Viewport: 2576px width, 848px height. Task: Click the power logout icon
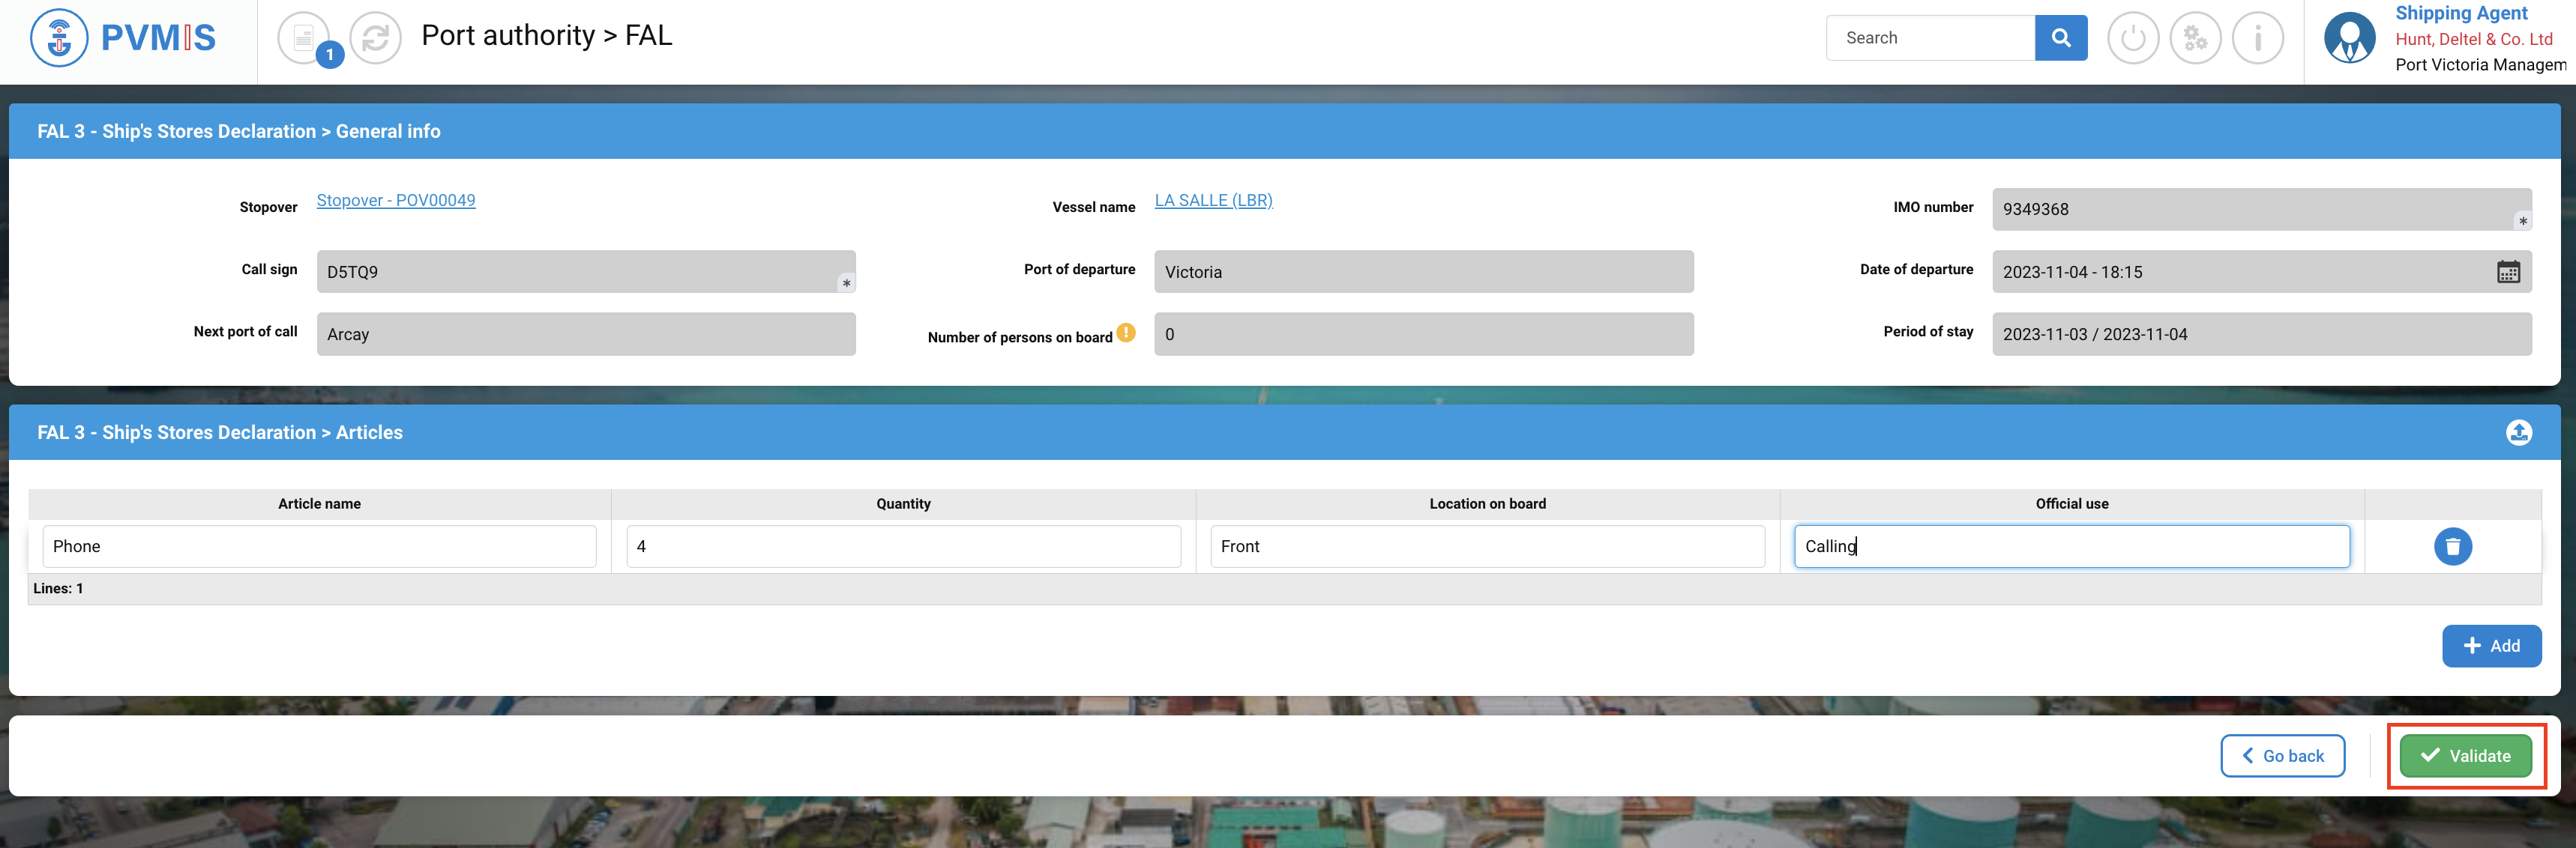[2132, 38]
